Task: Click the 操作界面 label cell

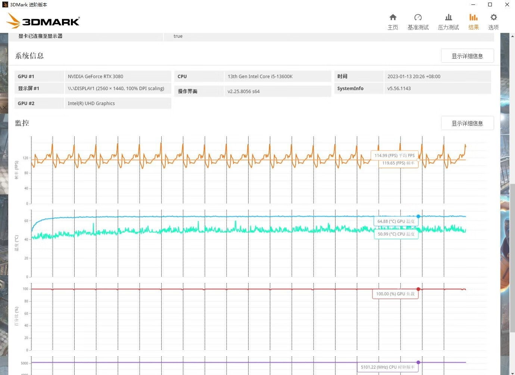Action: pyautogui.click(x=199, y=91)
